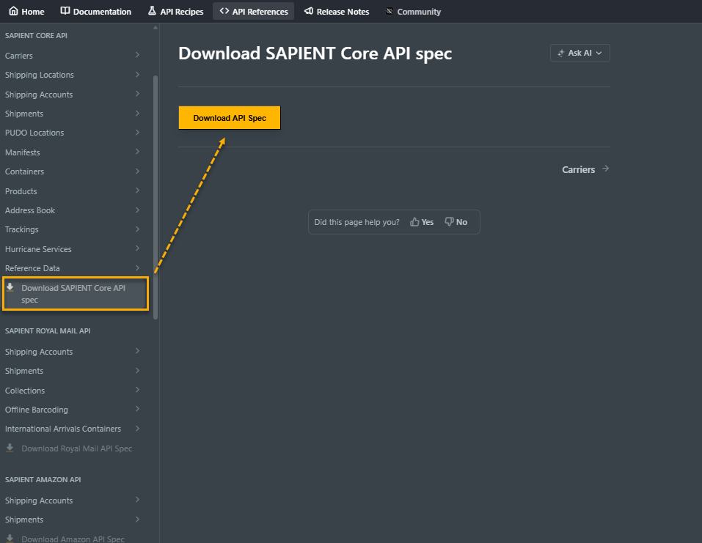The height and width of the screenshot is (543, 702).
Task: Click the sidebar scroll-up arrow
Action: 156,28
